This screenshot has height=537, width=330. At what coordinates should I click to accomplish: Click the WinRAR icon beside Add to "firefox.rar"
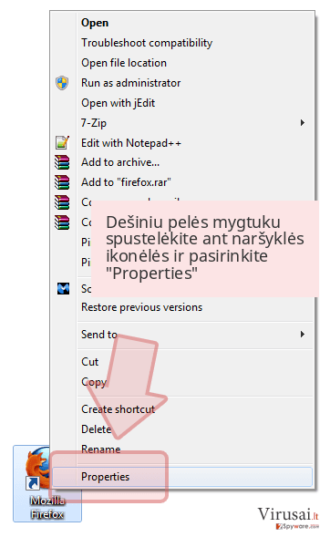62,182
